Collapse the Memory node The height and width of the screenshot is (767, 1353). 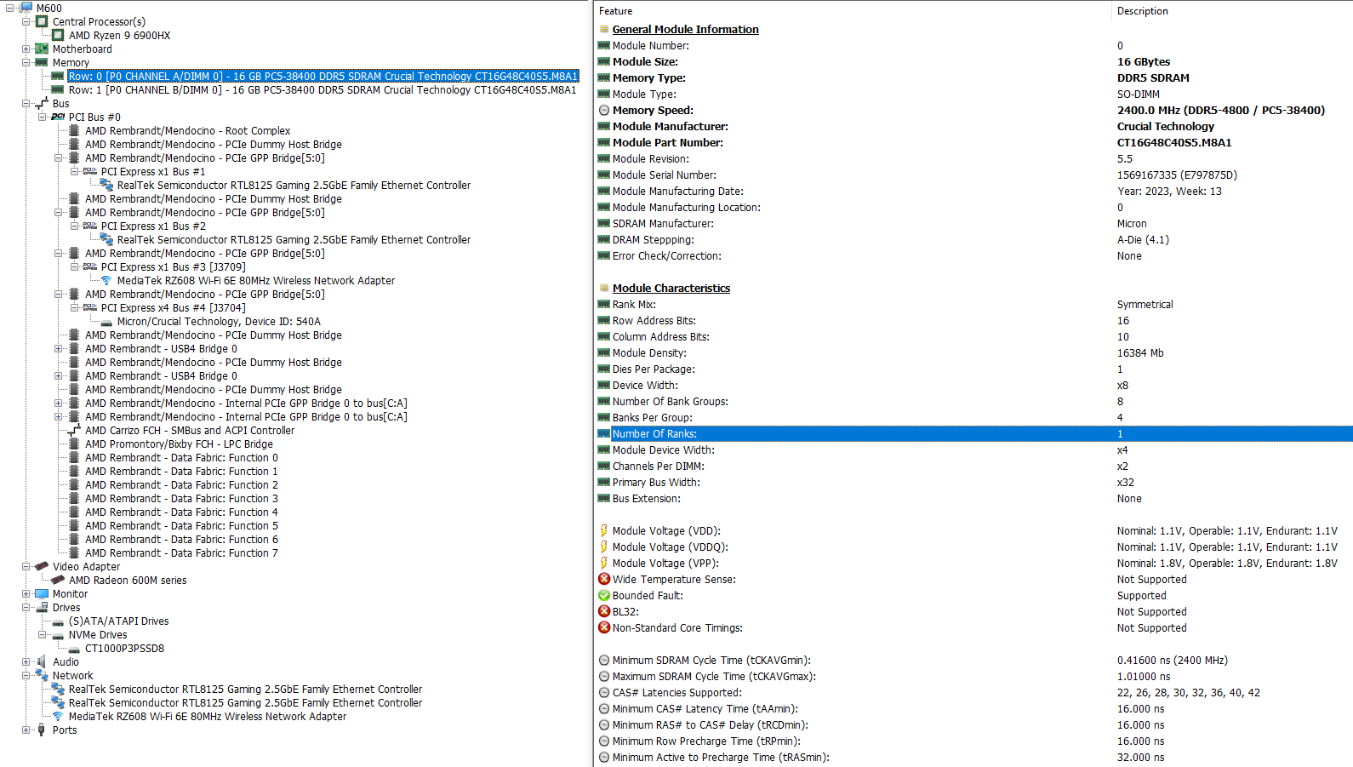click(x=26, y=62)
